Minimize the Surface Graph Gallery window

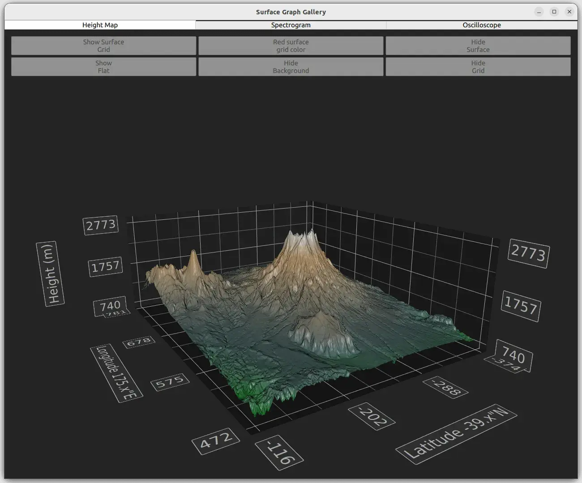pos(539,12)
